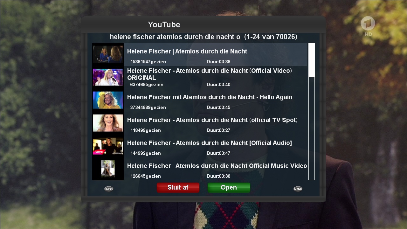Image resolution: width=407 pixels, height=229 pixels.
Task: Choose the 'Hello Again' video title
Action: click(210, 97)
